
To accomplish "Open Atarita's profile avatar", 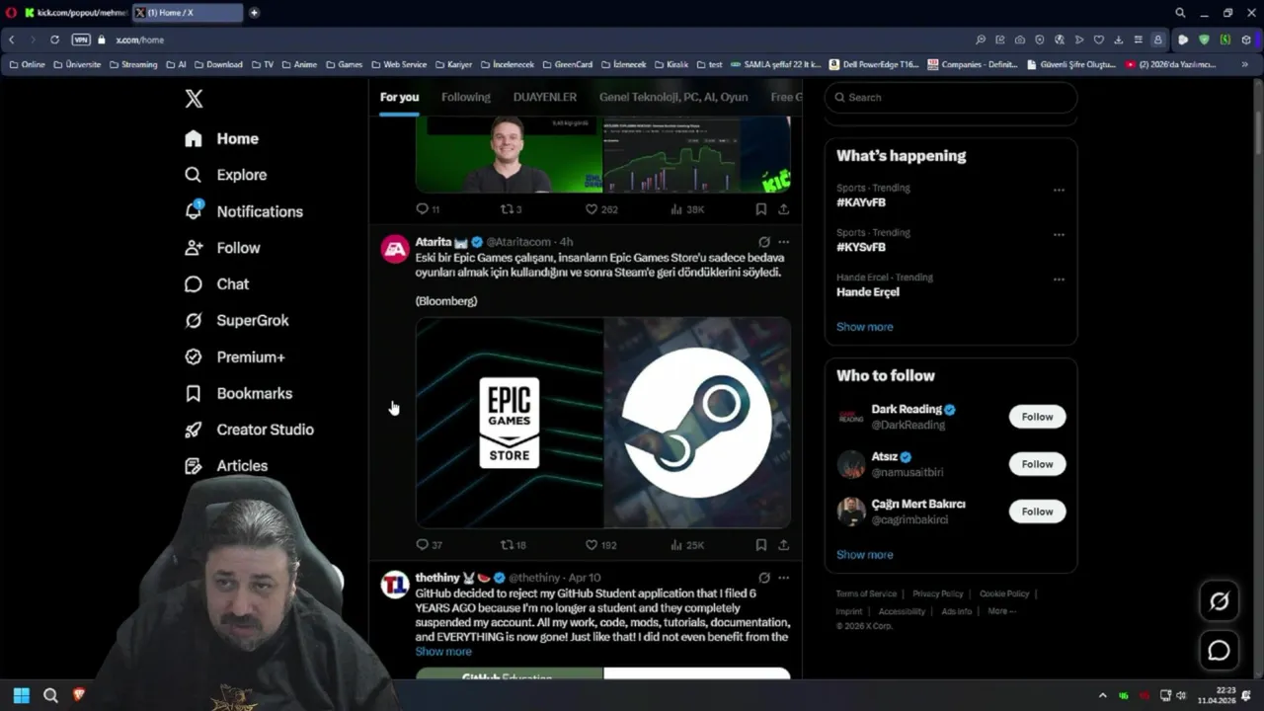I will click(x=395, y=249).
